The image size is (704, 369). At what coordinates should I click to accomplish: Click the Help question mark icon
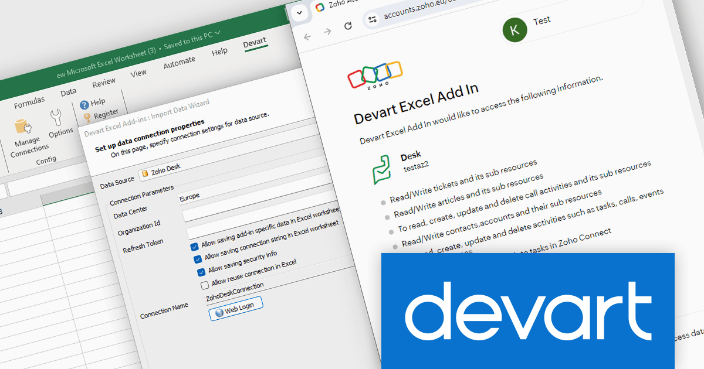click(x=84, y=105)
